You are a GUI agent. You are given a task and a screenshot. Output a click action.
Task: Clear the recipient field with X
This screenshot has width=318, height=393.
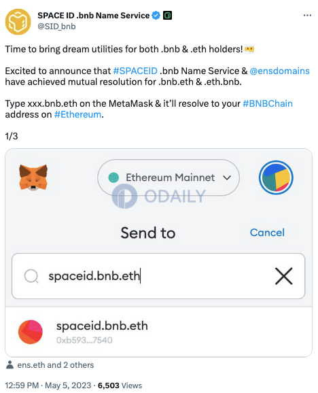284,276
